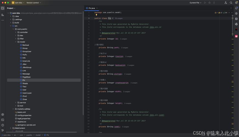The height and width of the screenshot is (137, 239).
Task: Open the Current File run configuration dropdown
Action: point(195,3)
